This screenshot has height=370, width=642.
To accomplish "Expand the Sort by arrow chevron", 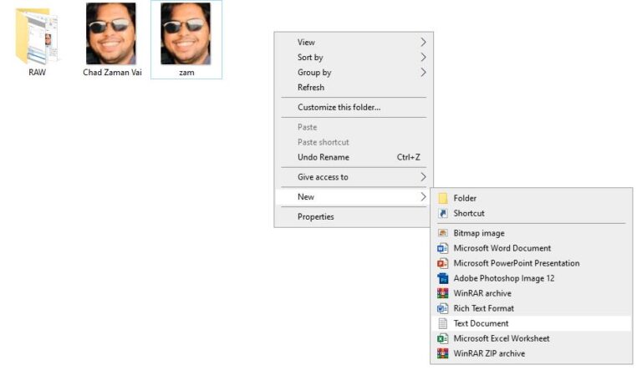I will click(x=423, y=58).
